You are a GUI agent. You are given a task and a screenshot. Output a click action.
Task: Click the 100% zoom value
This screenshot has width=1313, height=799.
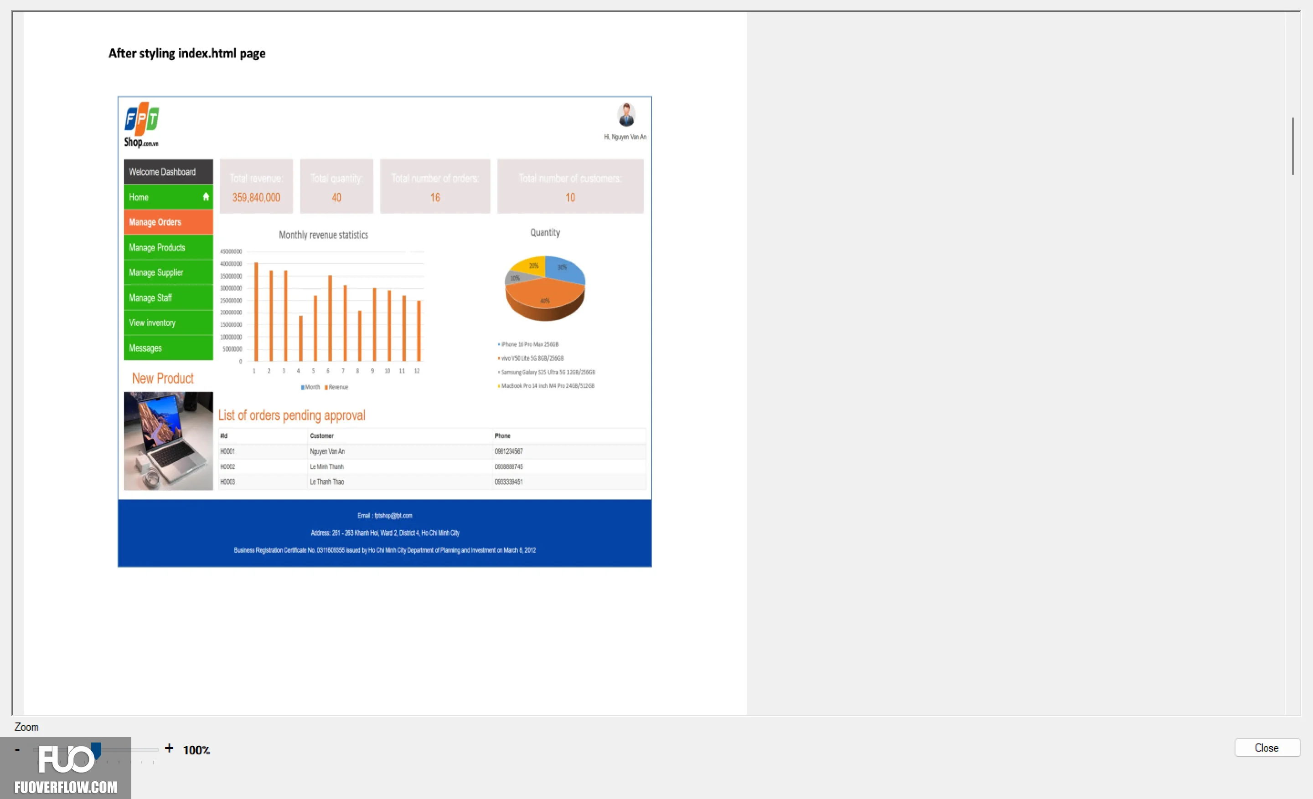(196, 750)
